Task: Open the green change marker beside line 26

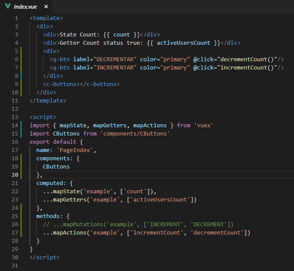Action: (21, 224)
